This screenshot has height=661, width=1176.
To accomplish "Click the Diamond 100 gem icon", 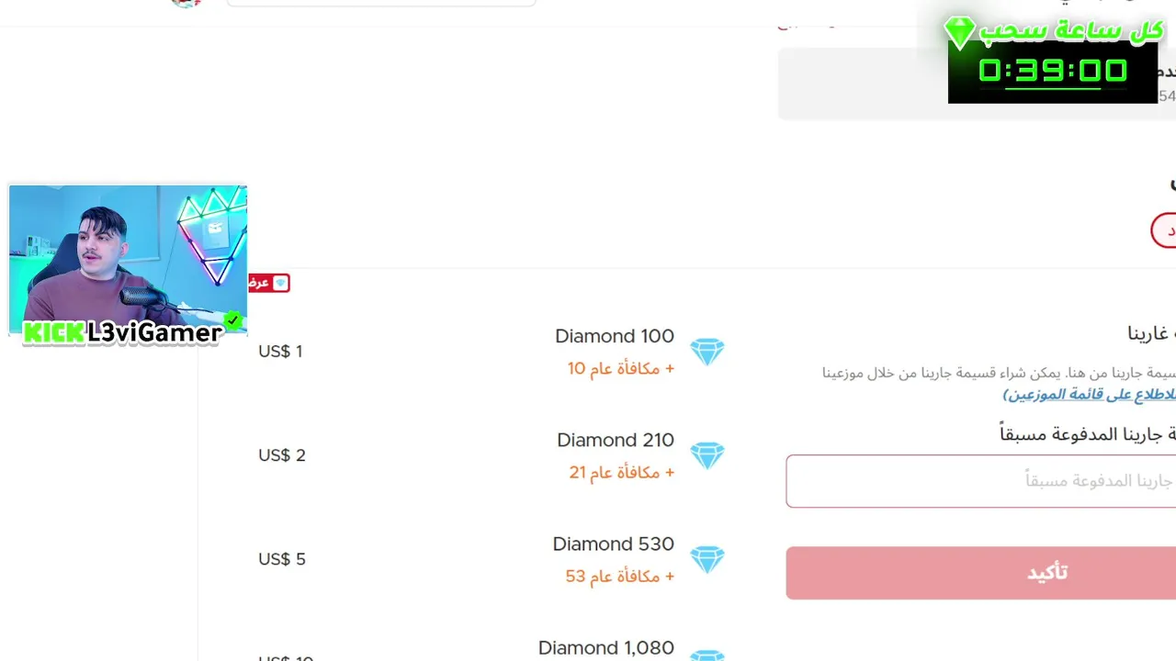I will [707, 352].
